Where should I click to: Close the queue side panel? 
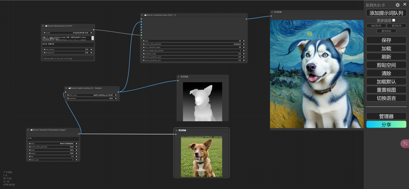click(405, 4)
